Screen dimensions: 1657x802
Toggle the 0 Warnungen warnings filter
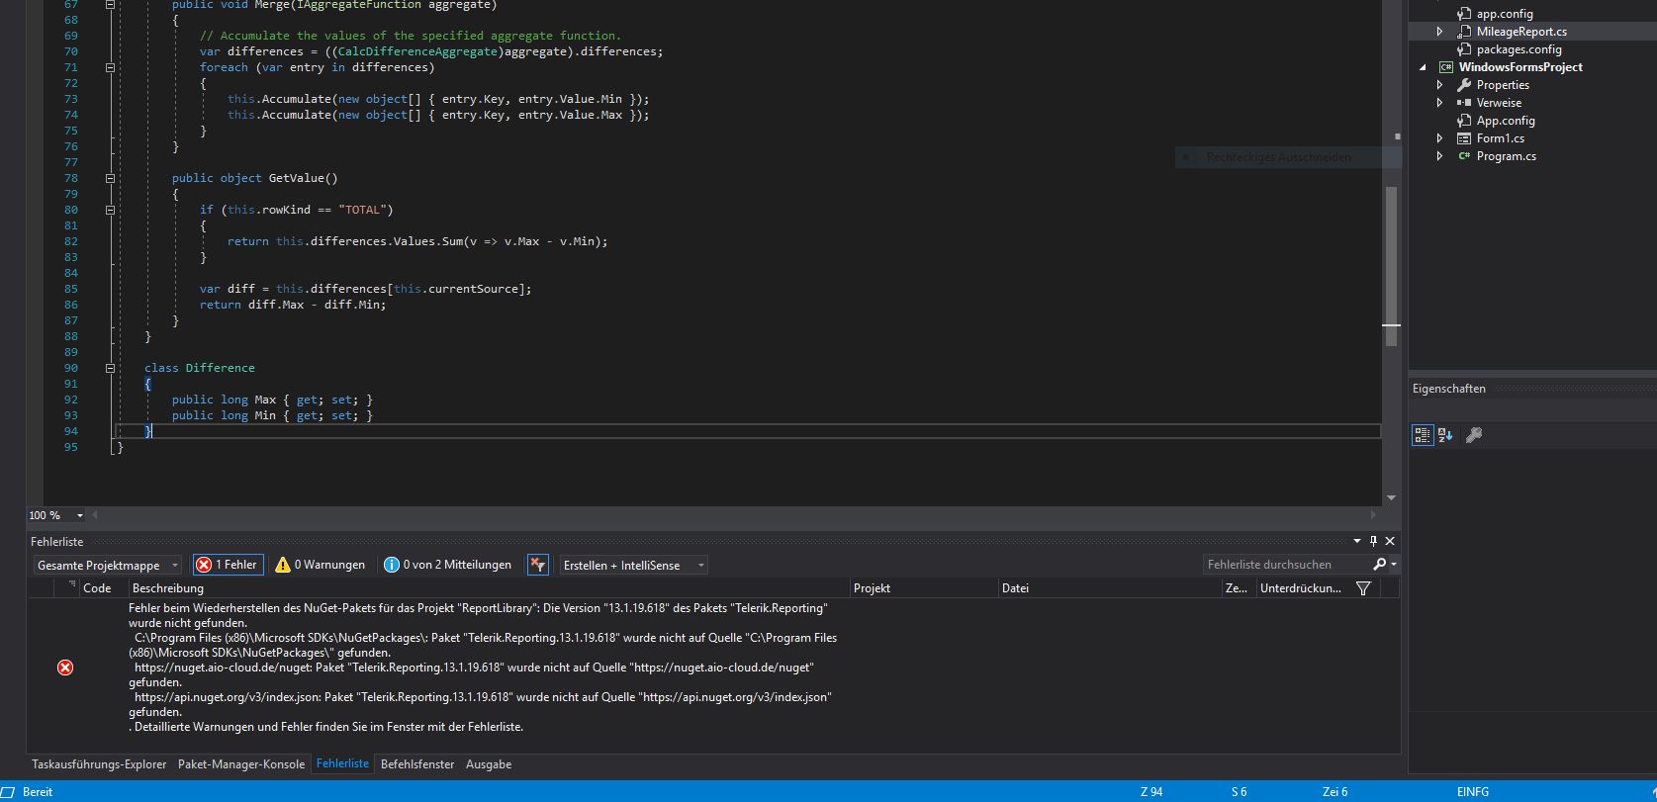(321, 565)
